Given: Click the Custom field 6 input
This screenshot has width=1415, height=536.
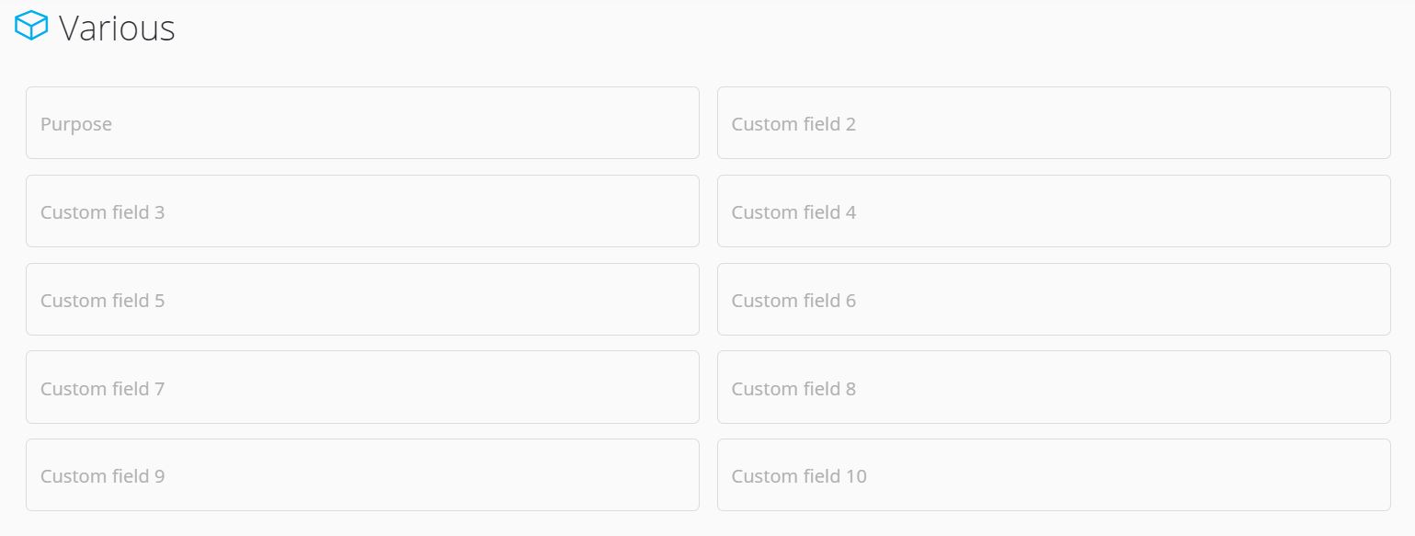Looking at the screenshot, I should [1054, 300].
